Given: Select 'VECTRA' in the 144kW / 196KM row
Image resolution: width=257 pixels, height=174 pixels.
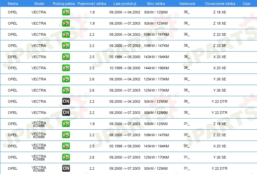Looking at the screenshot, I should click(x=39, y=68).
